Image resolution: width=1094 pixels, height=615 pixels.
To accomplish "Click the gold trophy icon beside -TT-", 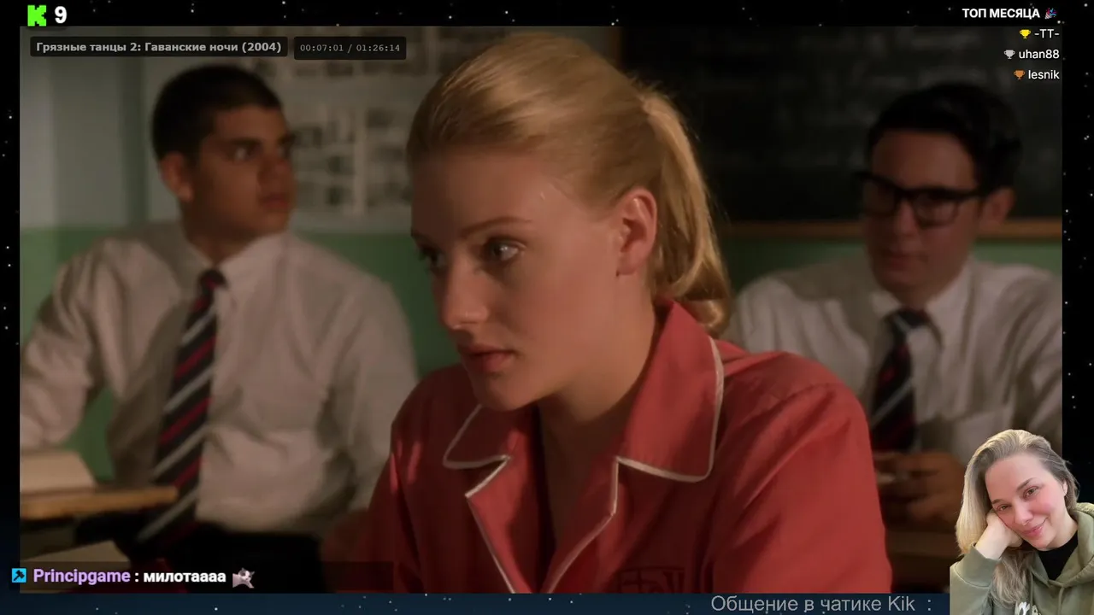I will (x=1025, y=33).
